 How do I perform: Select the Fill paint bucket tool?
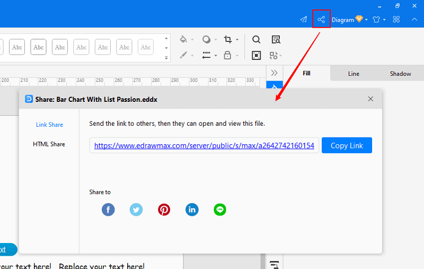(183, 39)
